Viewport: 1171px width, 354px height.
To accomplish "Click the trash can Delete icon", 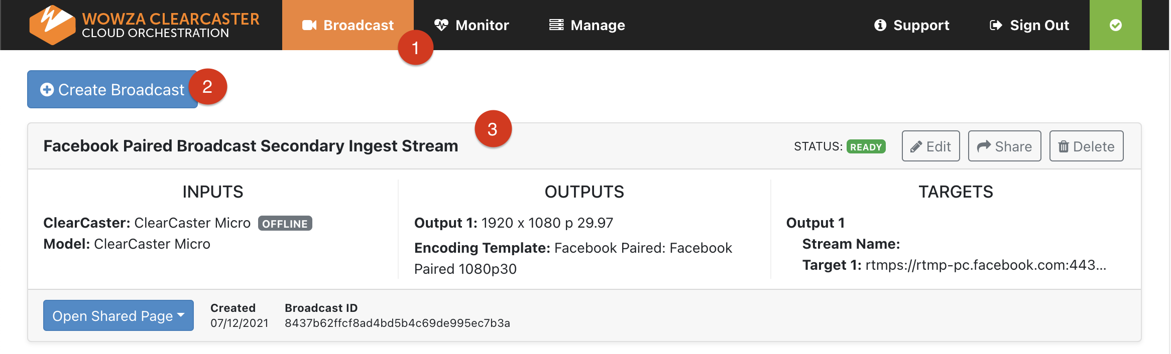I will point(1063,146).
